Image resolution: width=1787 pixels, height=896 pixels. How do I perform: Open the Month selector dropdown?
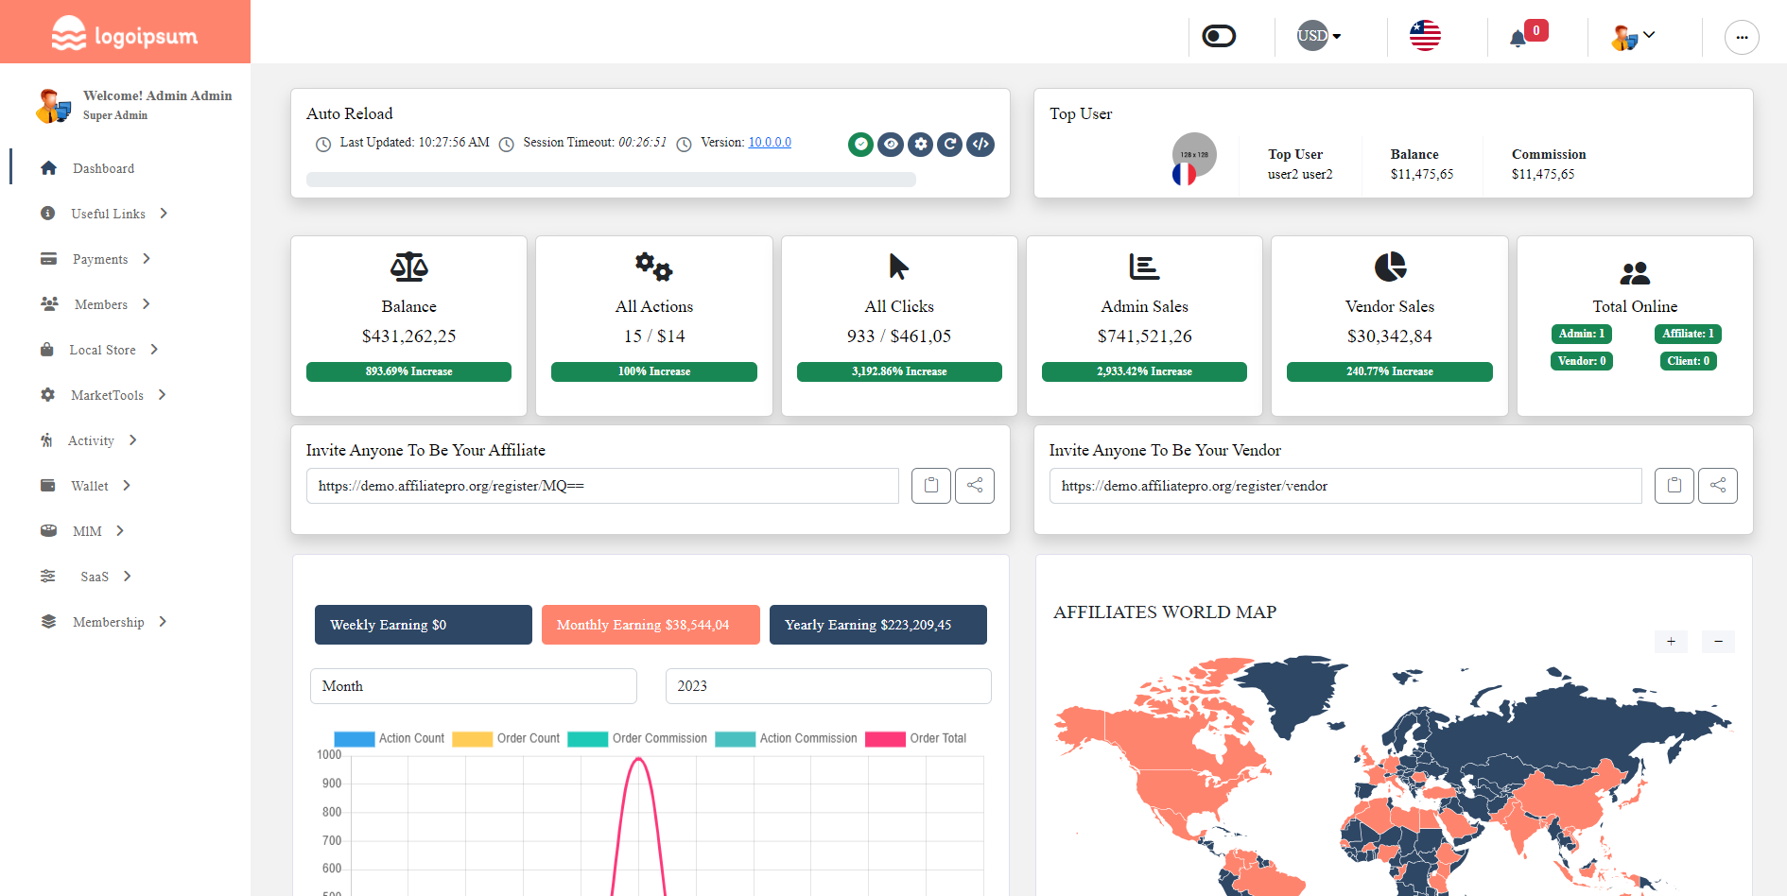click(473, 685)
